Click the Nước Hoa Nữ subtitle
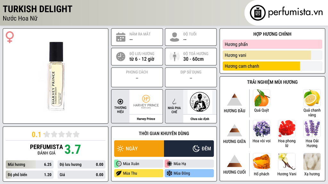The image size is (328, 184). coord(20,18)
